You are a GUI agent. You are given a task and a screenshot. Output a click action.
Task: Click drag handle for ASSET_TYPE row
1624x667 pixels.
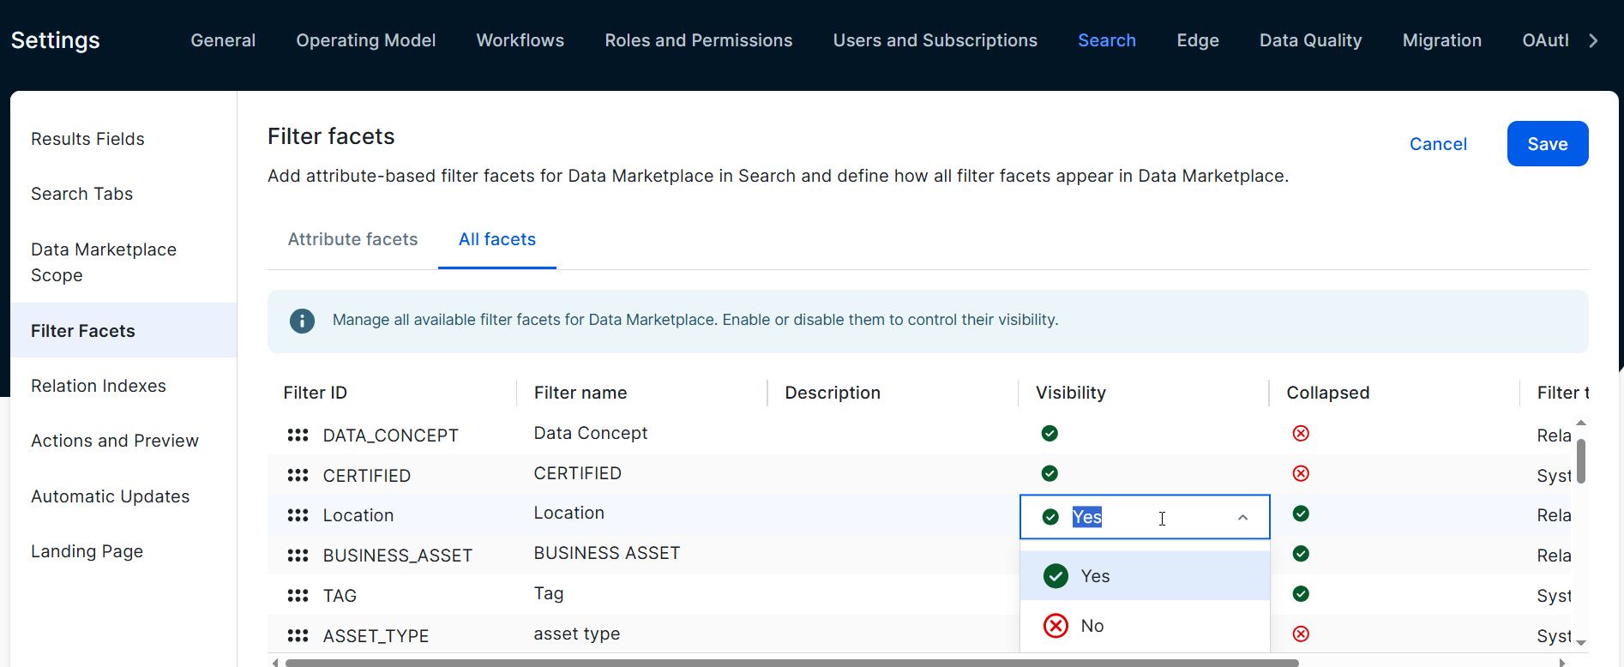coord(298,635)
